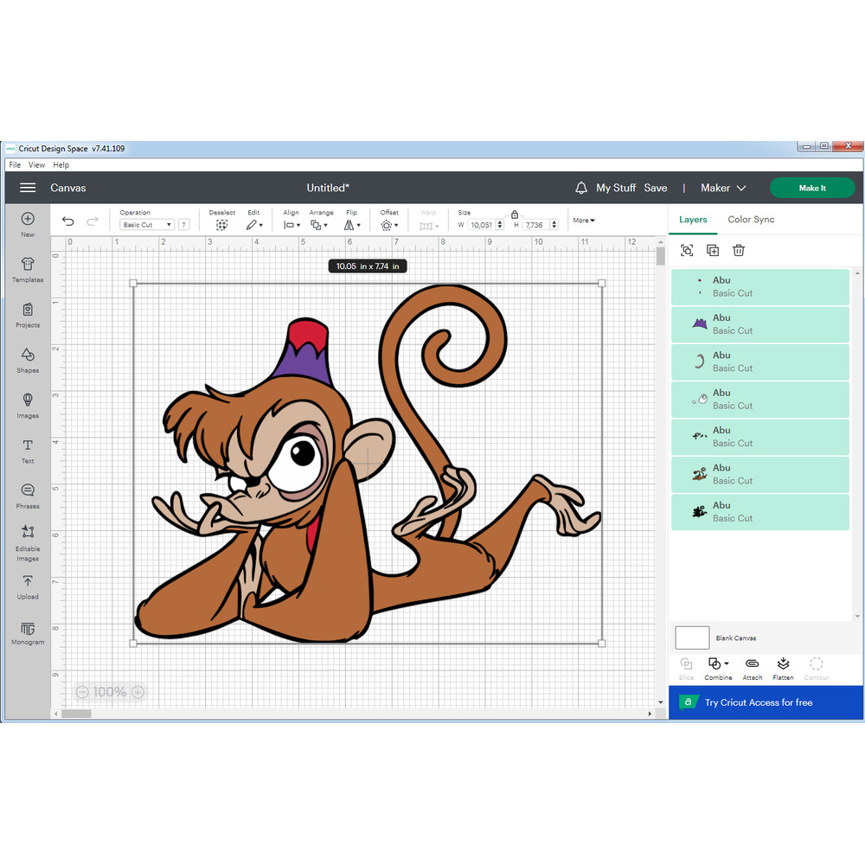This screenshot has height=865, width=865.
Task: Open the Basic Cut operation dropdown
Action: click(145, 224)
